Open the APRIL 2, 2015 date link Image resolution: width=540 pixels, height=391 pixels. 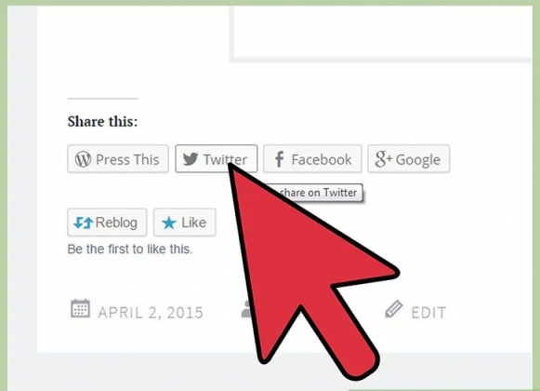coord(151,313)
